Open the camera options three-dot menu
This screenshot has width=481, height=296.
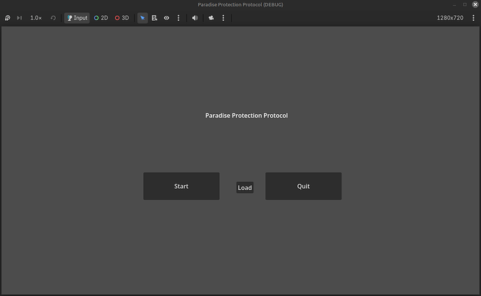tap(223, 18)
